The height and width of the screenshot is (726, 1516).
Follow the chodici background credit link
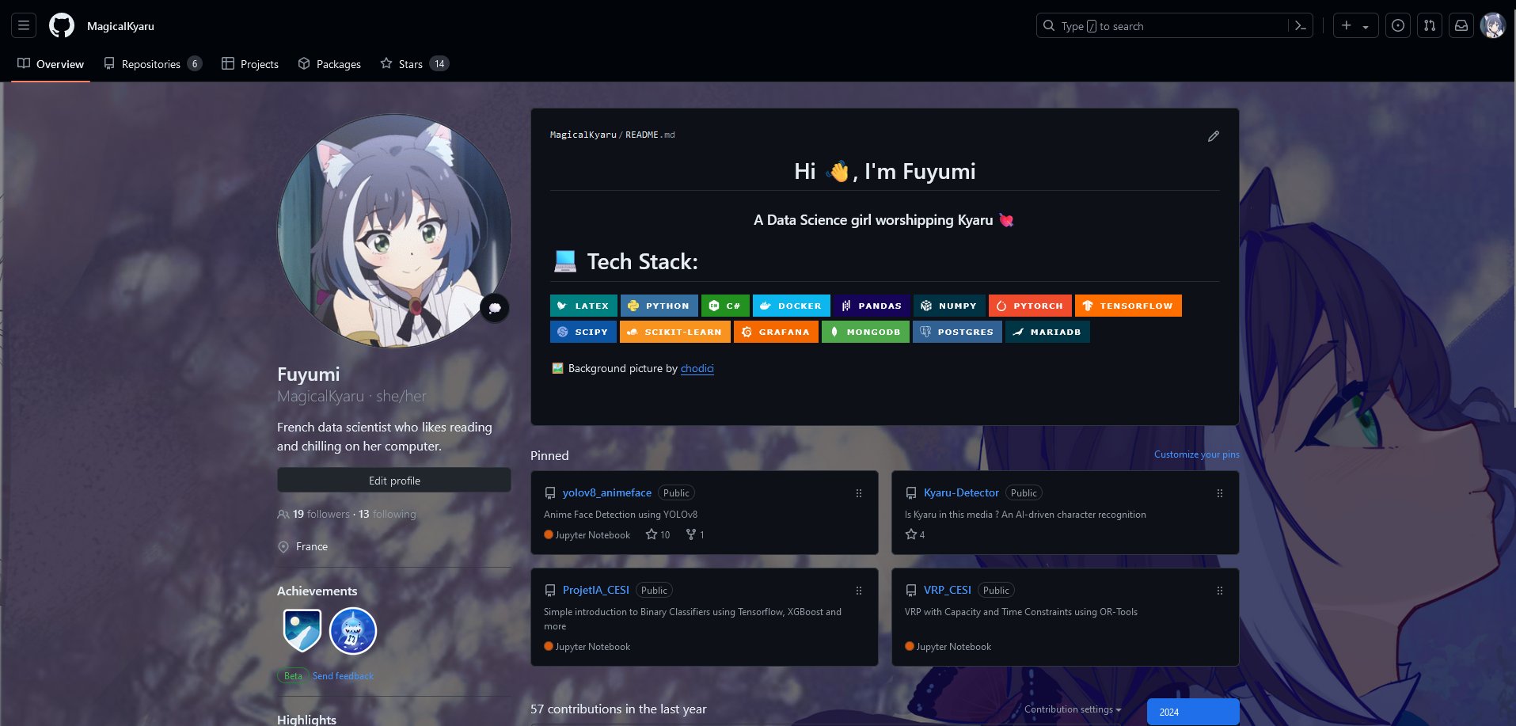coord(697,368)
